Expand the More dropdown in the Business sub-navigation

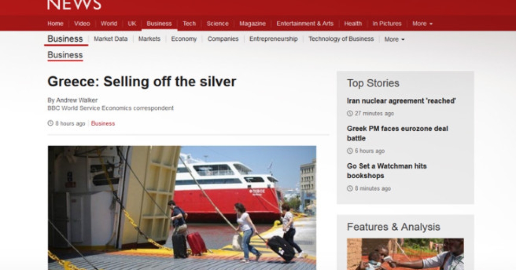(x=394, y=39)
